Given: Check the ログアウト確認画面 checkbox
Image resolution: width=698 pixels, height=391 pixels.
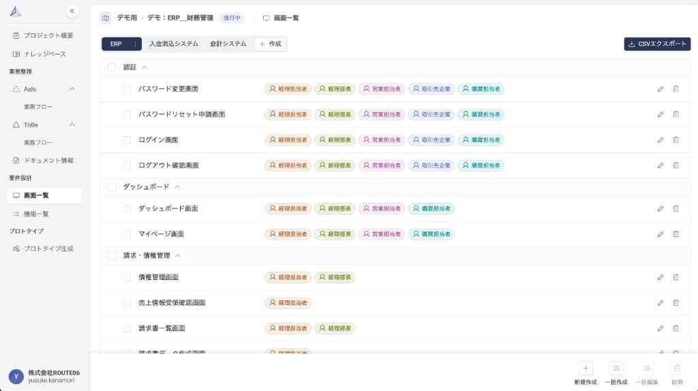Looking at the screenshot, I should (x=127, y=166).
